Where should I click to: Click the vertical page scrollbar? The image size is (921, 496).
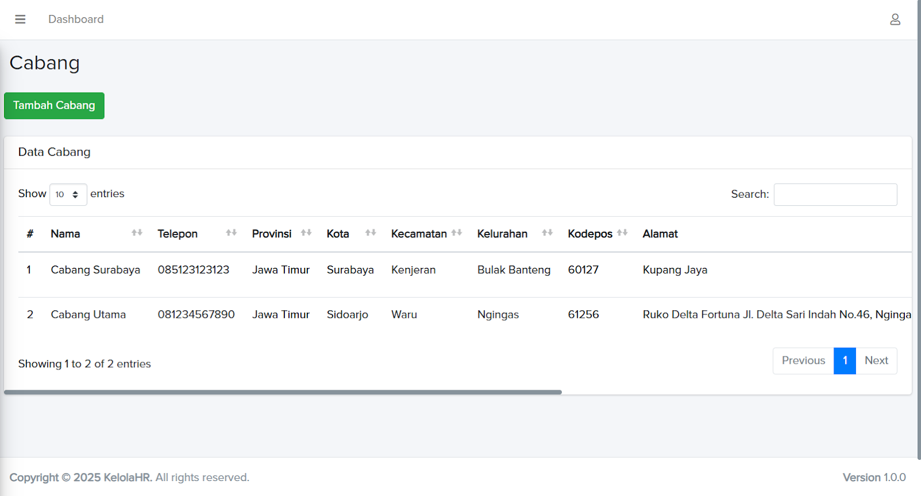919,230
